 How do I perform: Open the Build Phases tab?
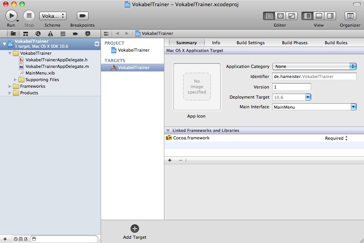pyautogui.click(x=294, y=43)
